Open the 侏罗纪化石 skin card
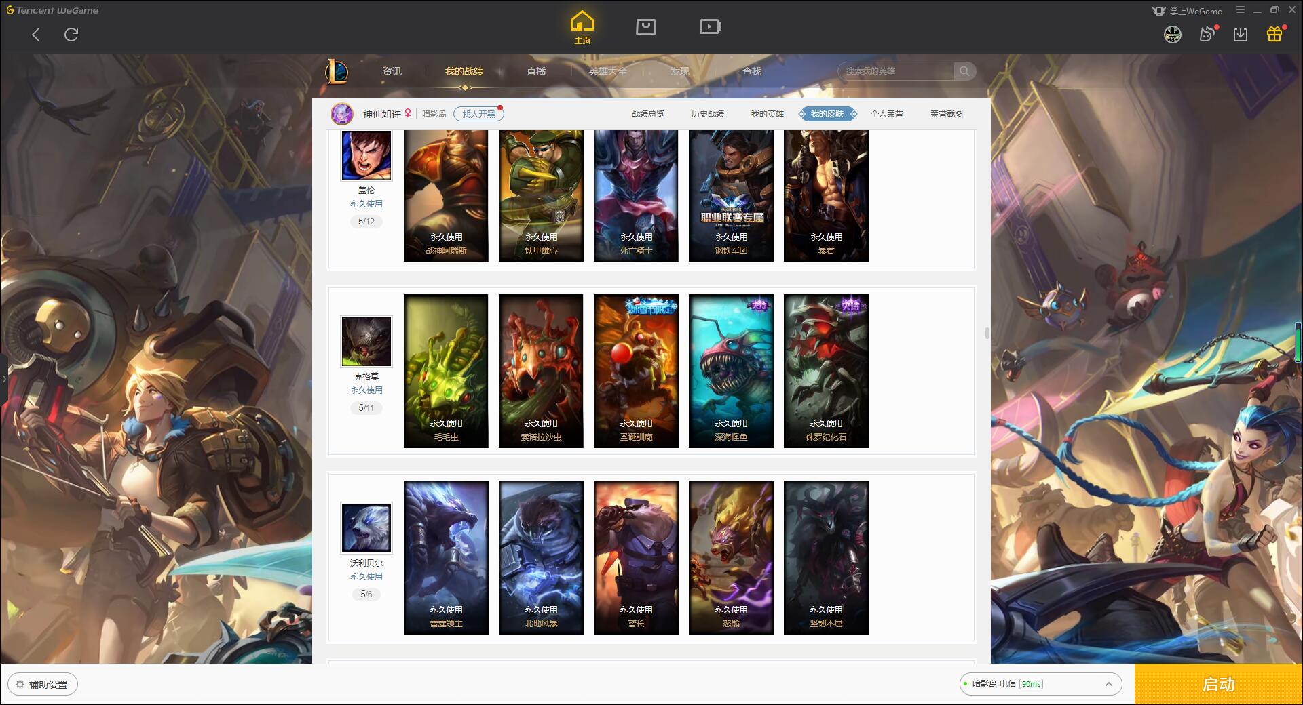The image size is (1303, 705). (x=826, y=371)
